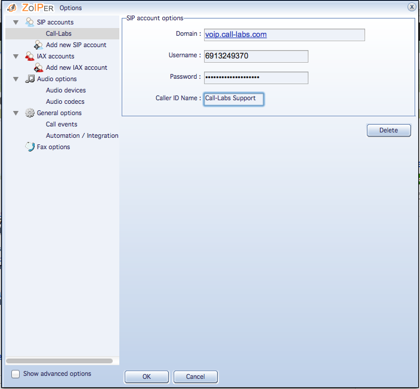The width and height of the screenshot is (420, 389).
Task: Select the IAX accounts label
Action: click(55, 56)
